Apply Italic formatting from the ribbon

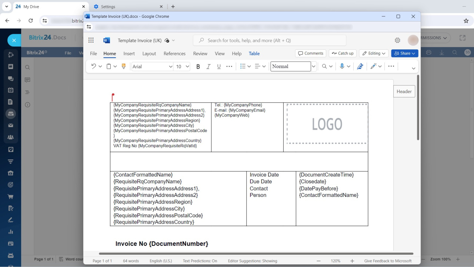coord(208,66)
